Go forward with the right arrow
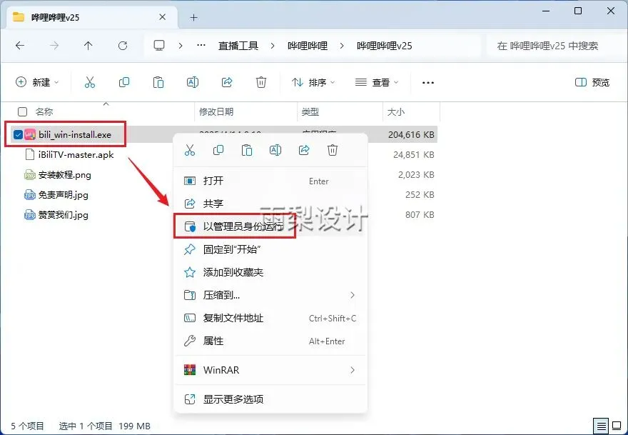Viewport: 628px width, 435px height. [x=54, y=46]
